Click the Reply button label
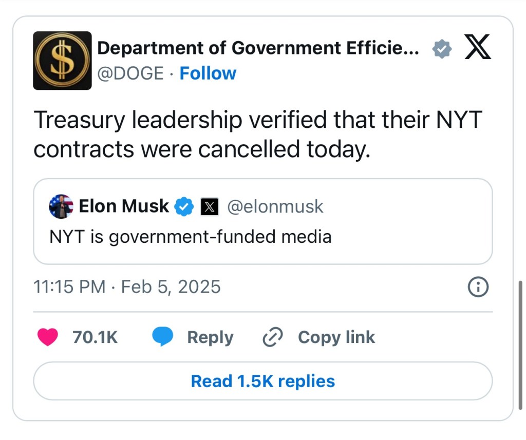Viewport: 526px width, 440px height. pos(210,337)
